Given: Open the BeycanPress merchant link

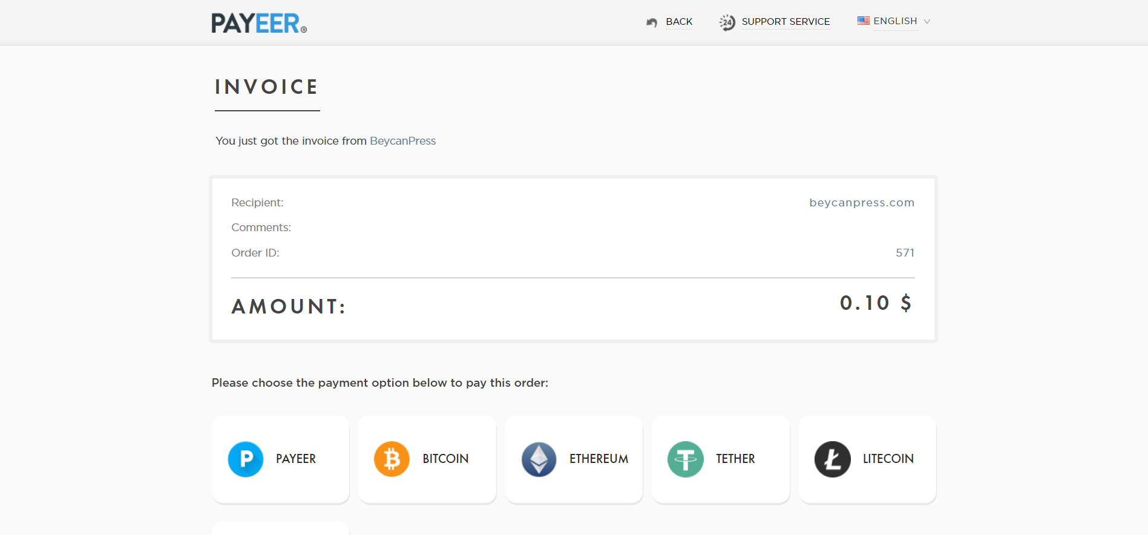Looking at the screenshot, I should pos(402,141).
